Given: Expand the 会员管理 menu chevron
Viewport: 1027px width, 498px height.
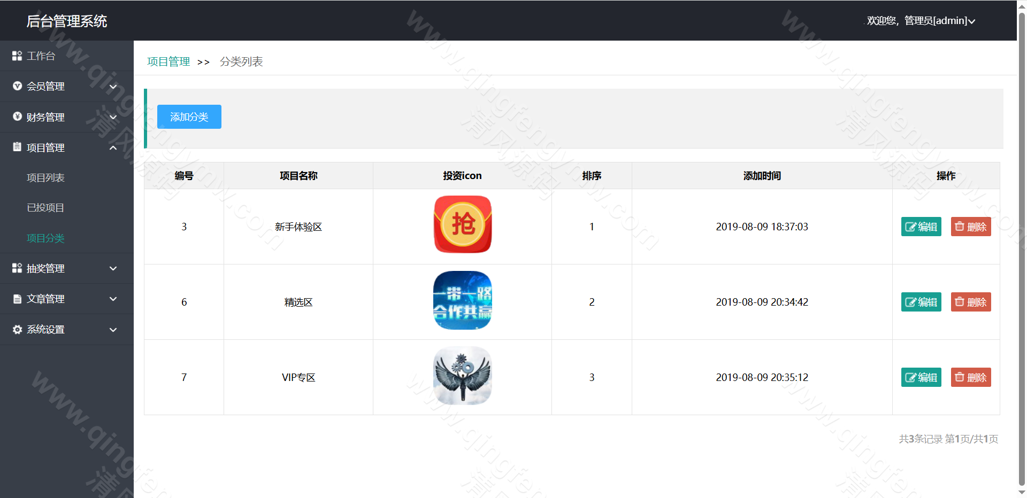Looking at the screenshot, I should click(x=113, y=86).
